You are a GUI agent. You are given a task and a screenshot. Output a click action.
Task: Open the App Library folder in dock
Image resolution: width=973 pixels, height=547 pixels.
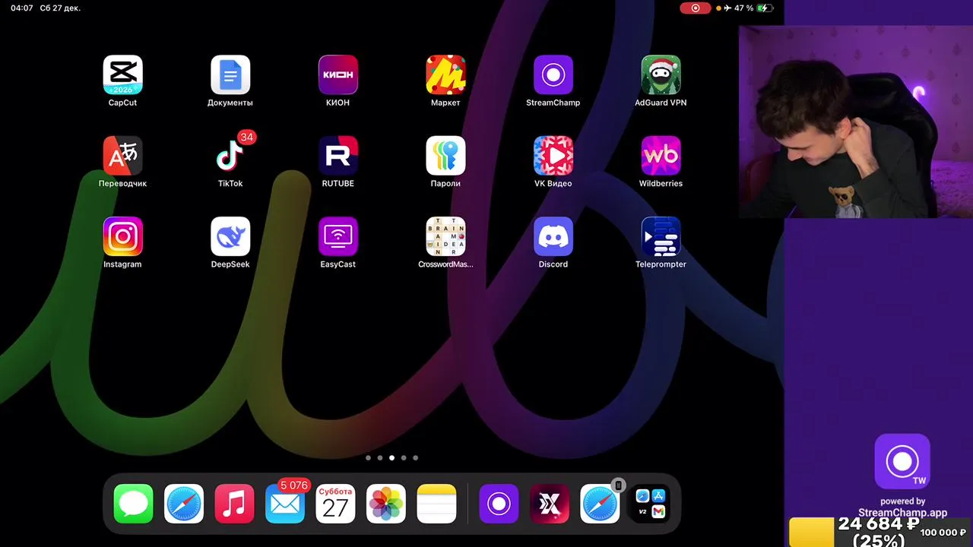coord(651,504)
